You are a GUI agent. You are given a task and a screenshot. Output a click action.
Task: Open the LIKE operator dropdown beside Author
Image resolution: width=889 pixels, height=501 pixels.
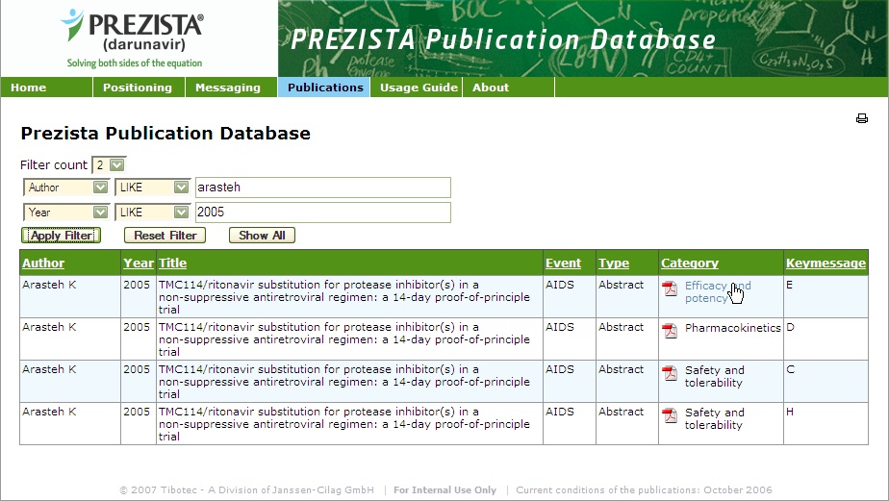tap(152, 188)
